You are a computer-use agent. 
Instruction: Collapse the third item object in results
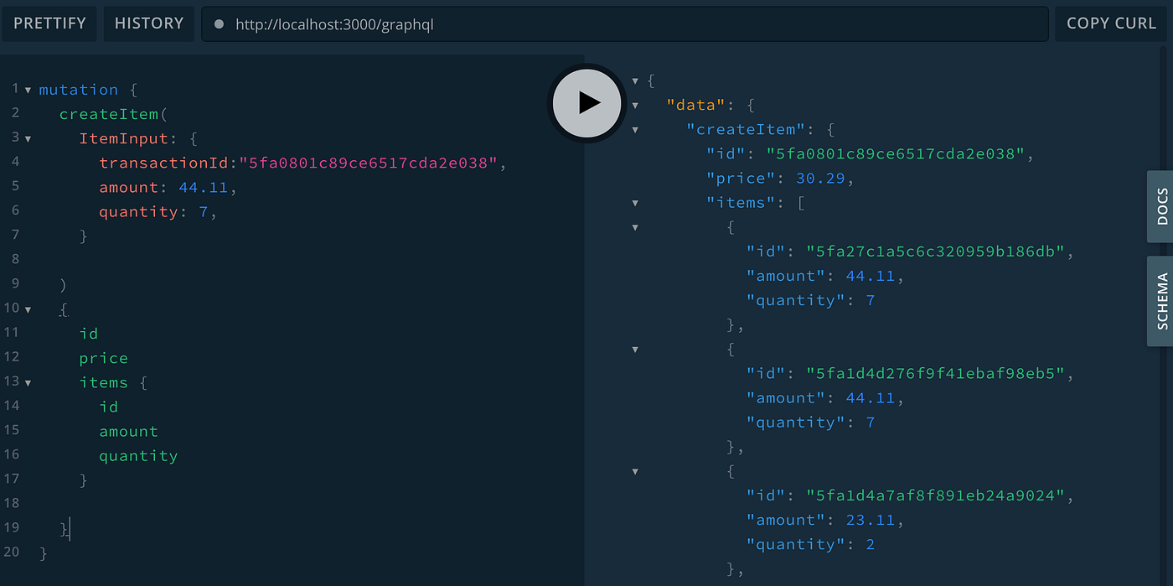click(635, 471)
